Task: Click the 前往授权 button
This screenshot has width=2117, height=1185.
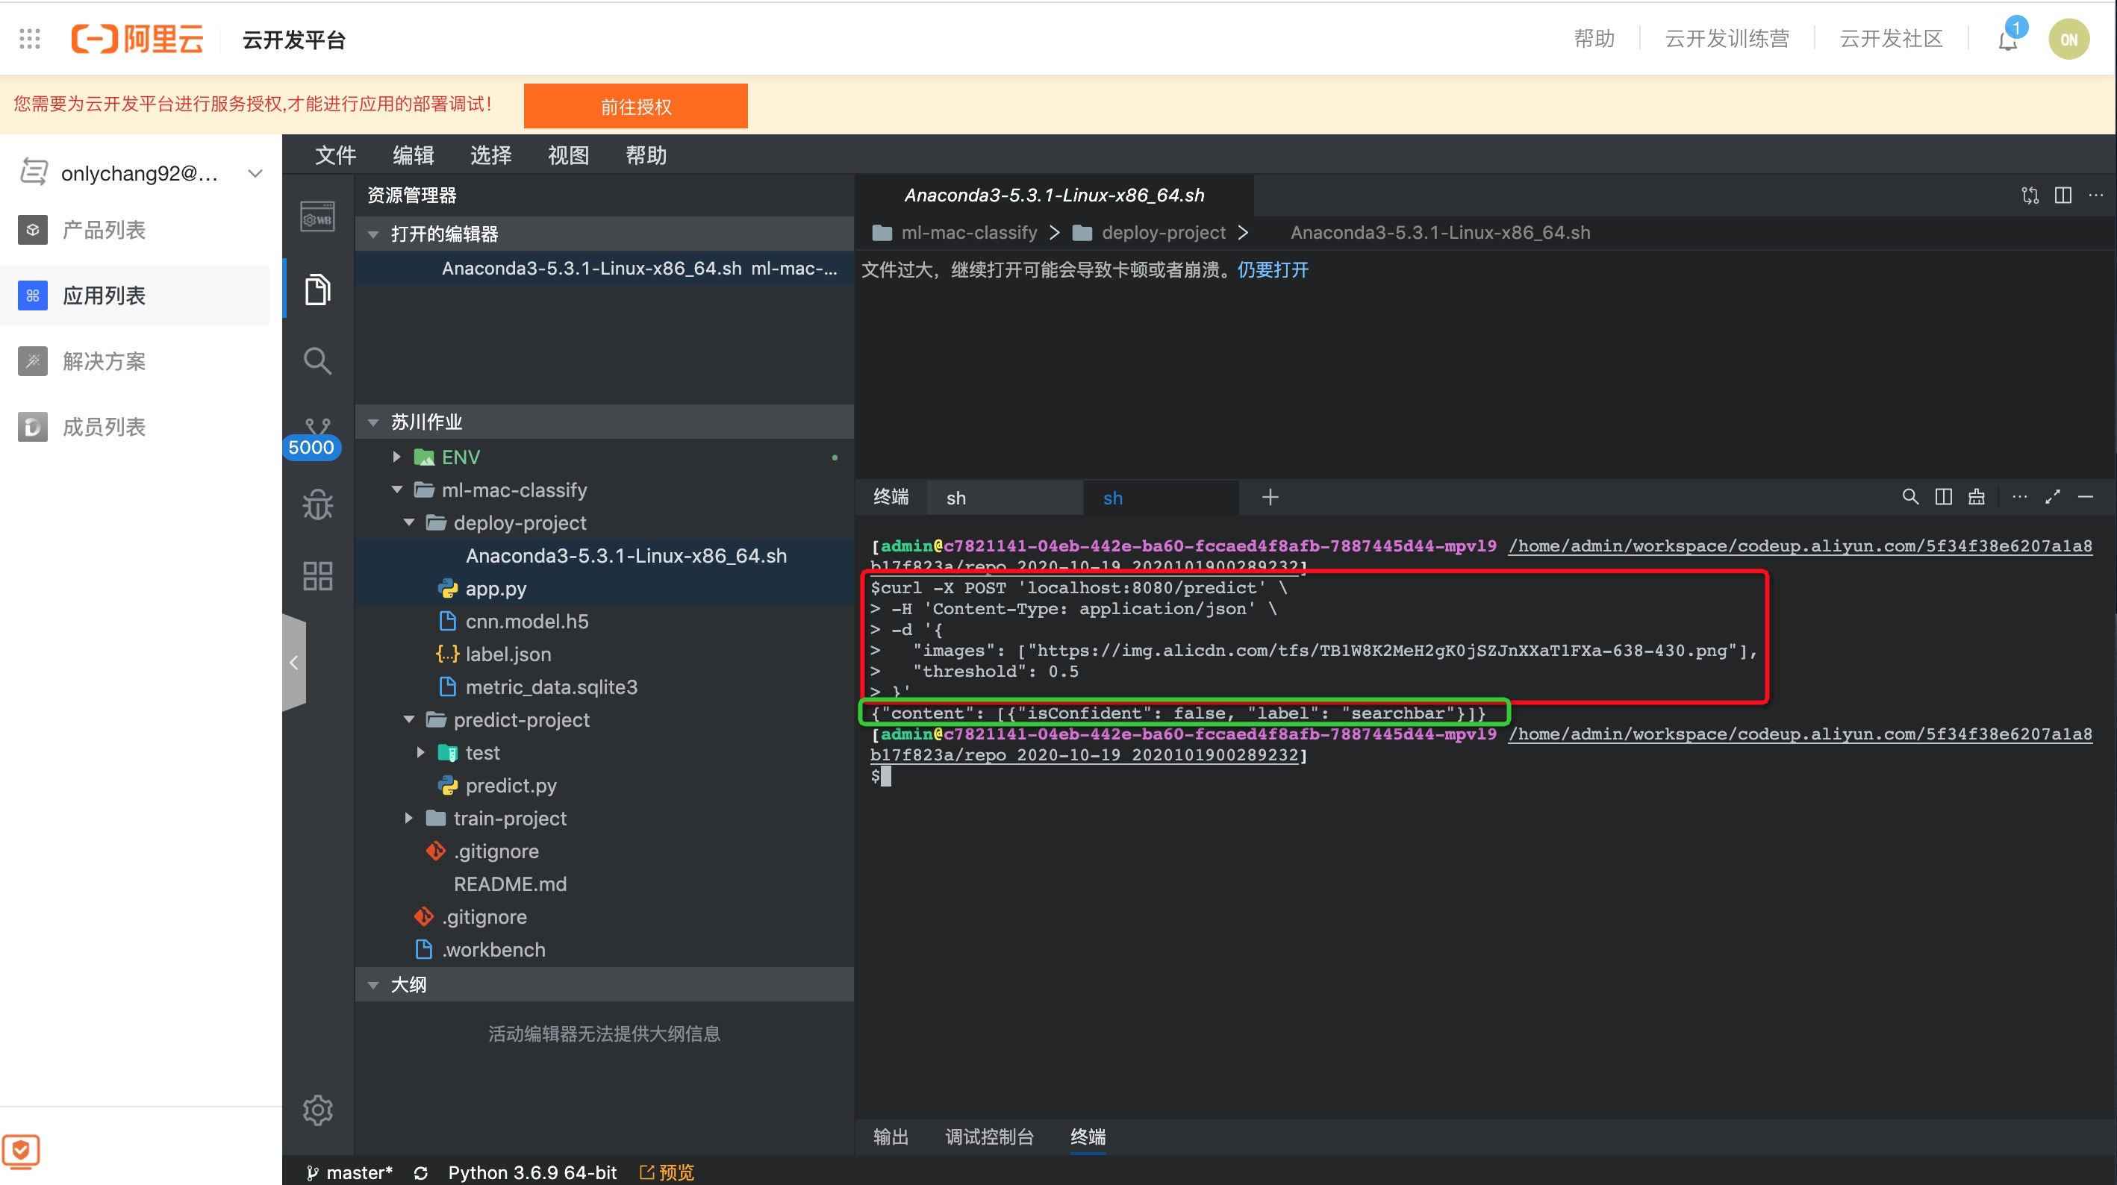Action: click(635, 107)
